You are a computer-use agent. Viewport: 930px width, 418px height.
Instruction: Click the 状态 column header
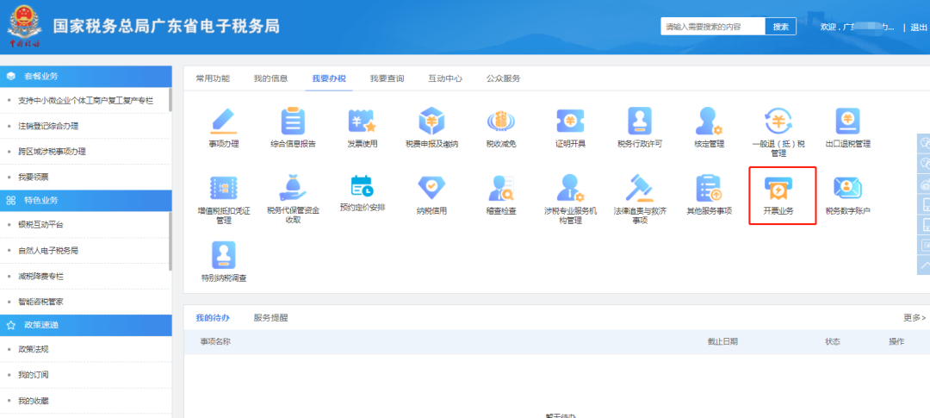click(833, 342)
